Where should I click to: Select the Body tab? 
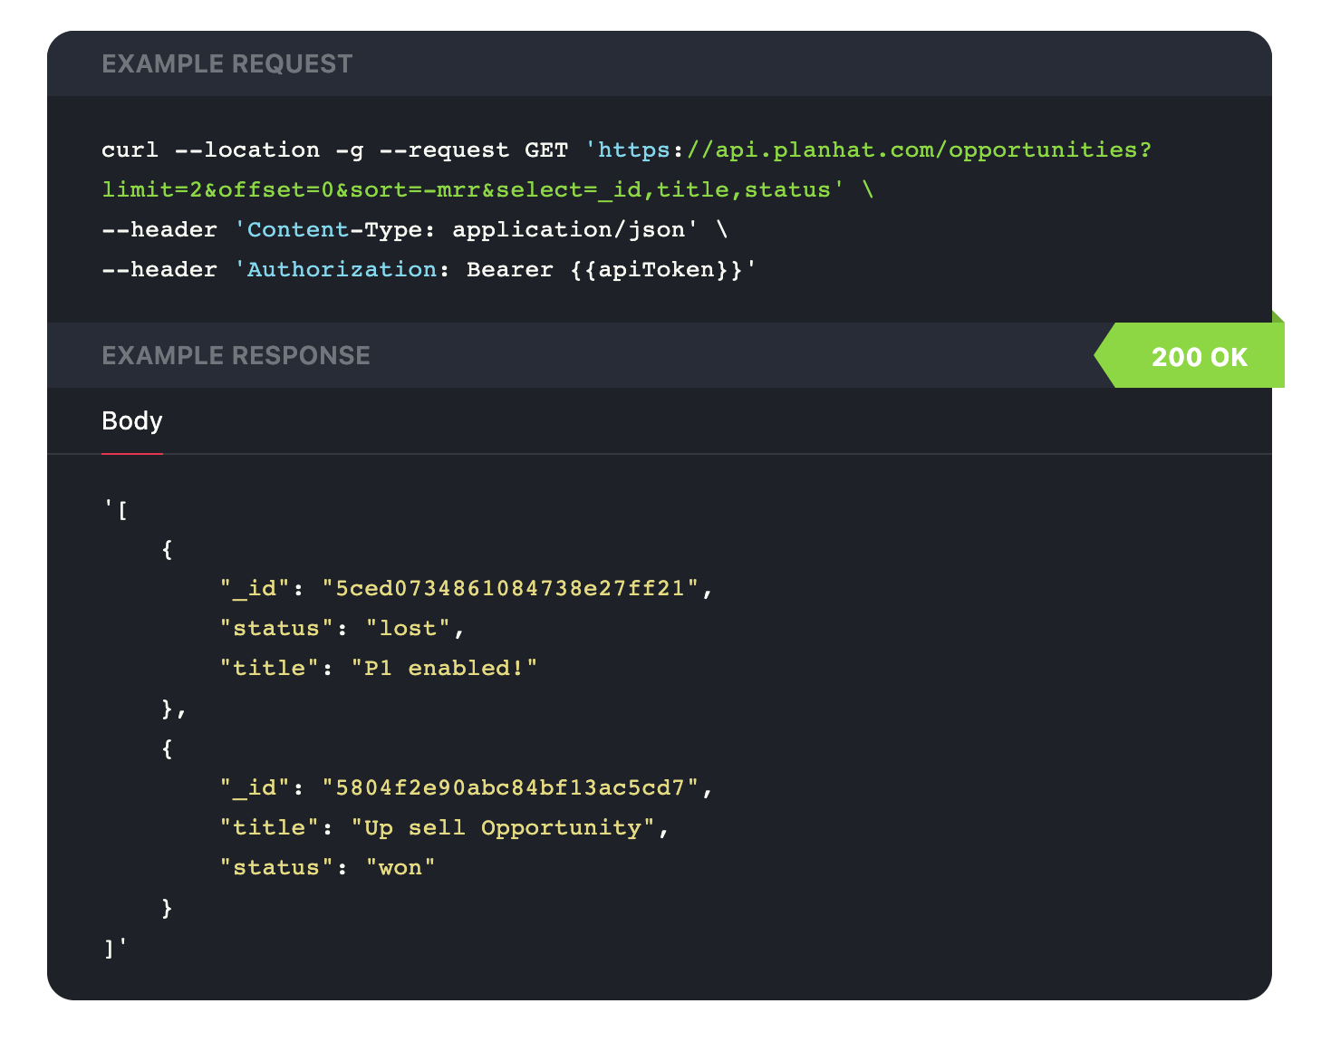tap(132, 421)
